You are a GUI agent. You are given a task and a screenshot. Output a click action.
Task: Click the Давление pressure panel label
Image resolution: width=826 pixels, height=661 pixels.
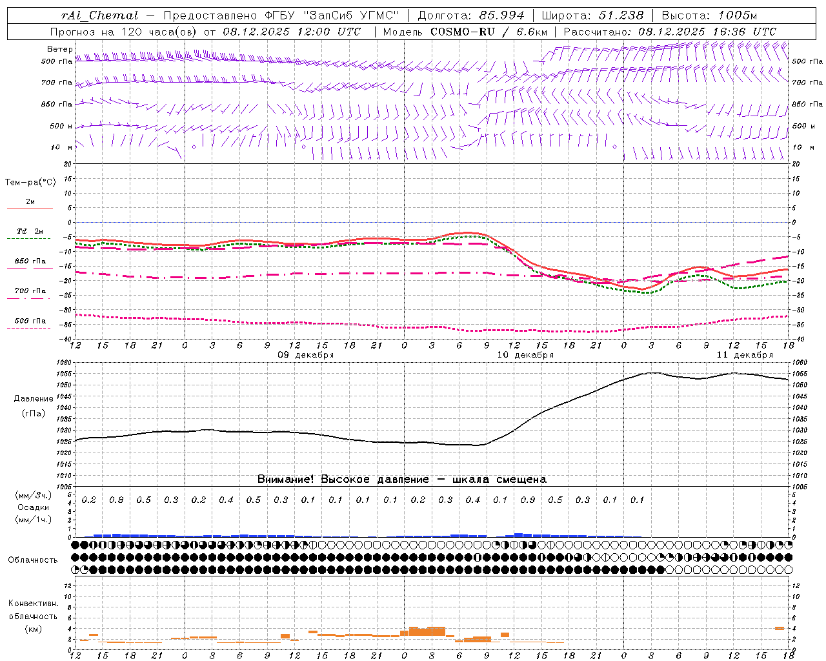point(34,399)
